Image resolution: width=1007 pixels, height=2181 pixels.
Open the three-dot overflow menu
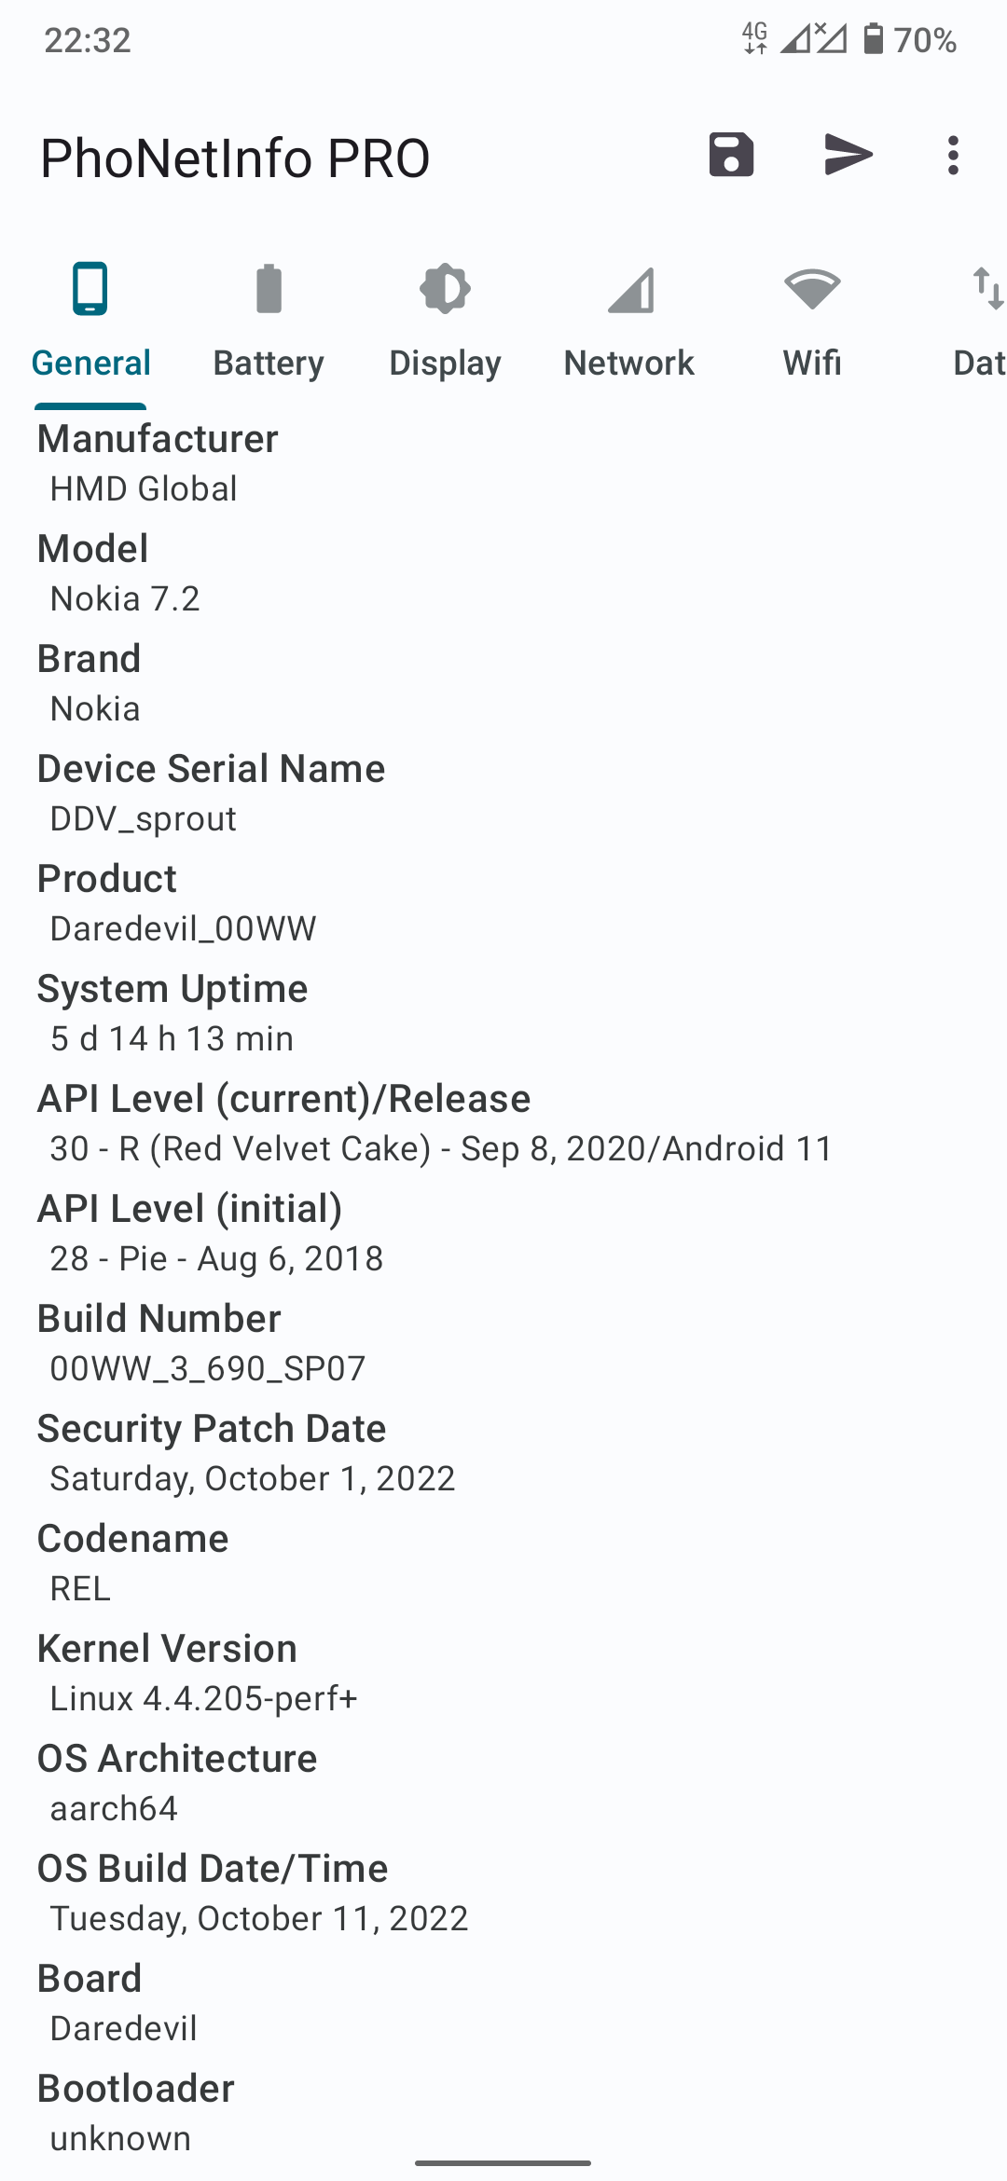click(952, 156)
